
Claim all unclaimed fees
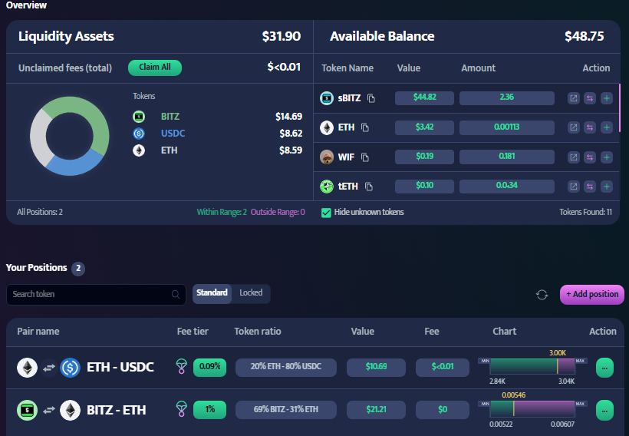[x=155, y=68]
